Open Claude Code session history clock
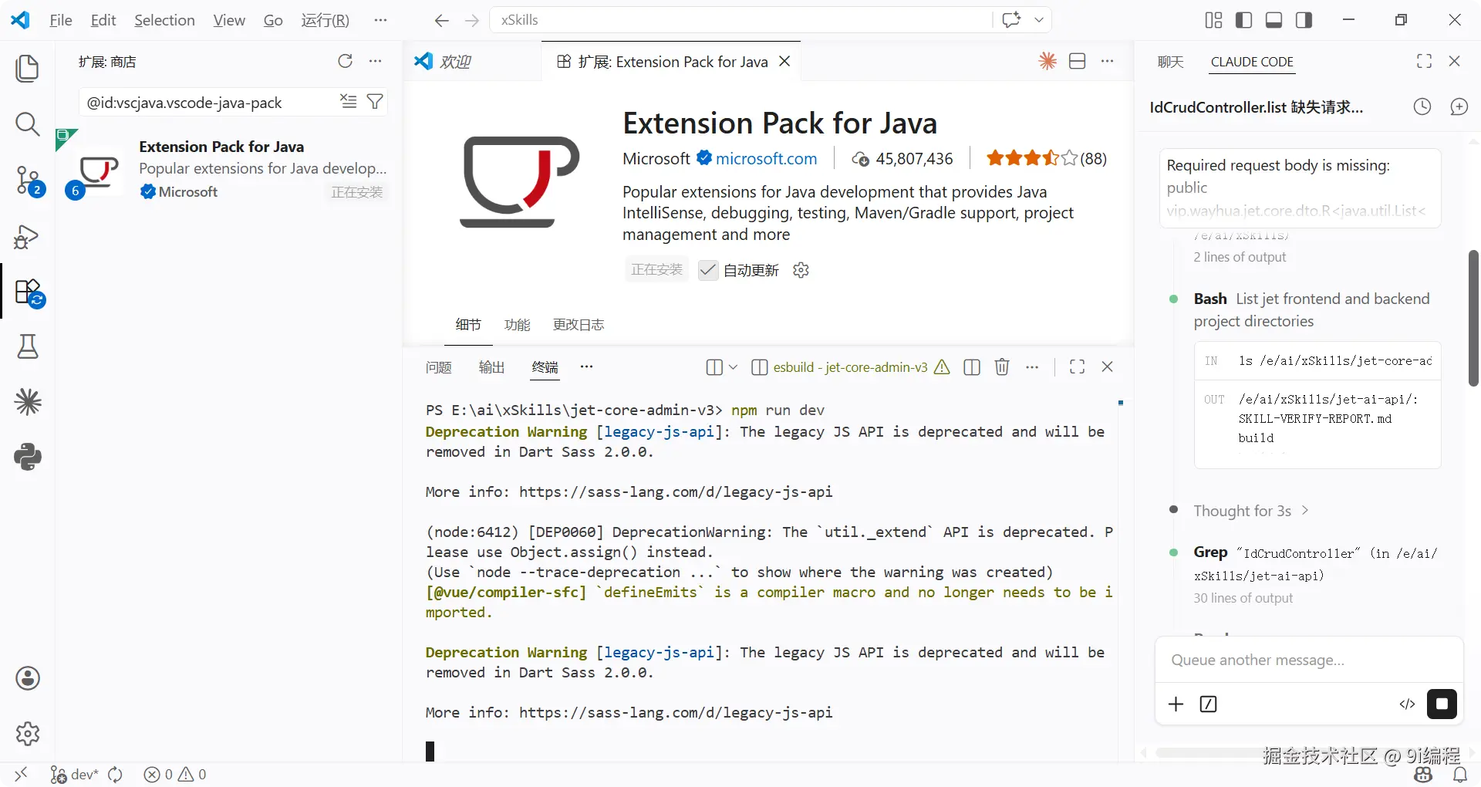Image resolution: width=1481 pixels, height=787 pixels. point(1422,107)
